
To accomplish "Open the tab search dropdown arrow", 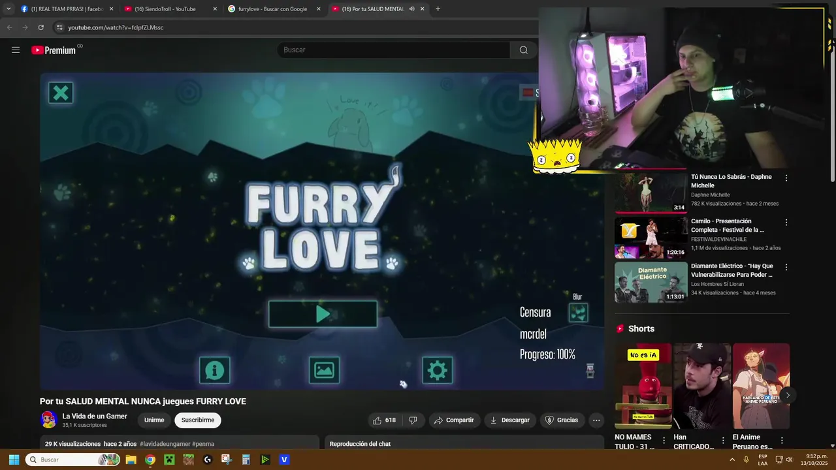I will tap(8, 9).
